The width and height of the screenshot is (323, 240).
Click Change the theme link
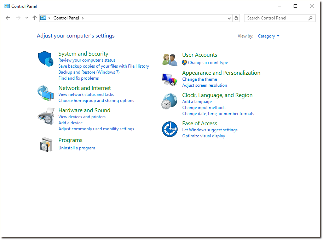coord(200,79)
